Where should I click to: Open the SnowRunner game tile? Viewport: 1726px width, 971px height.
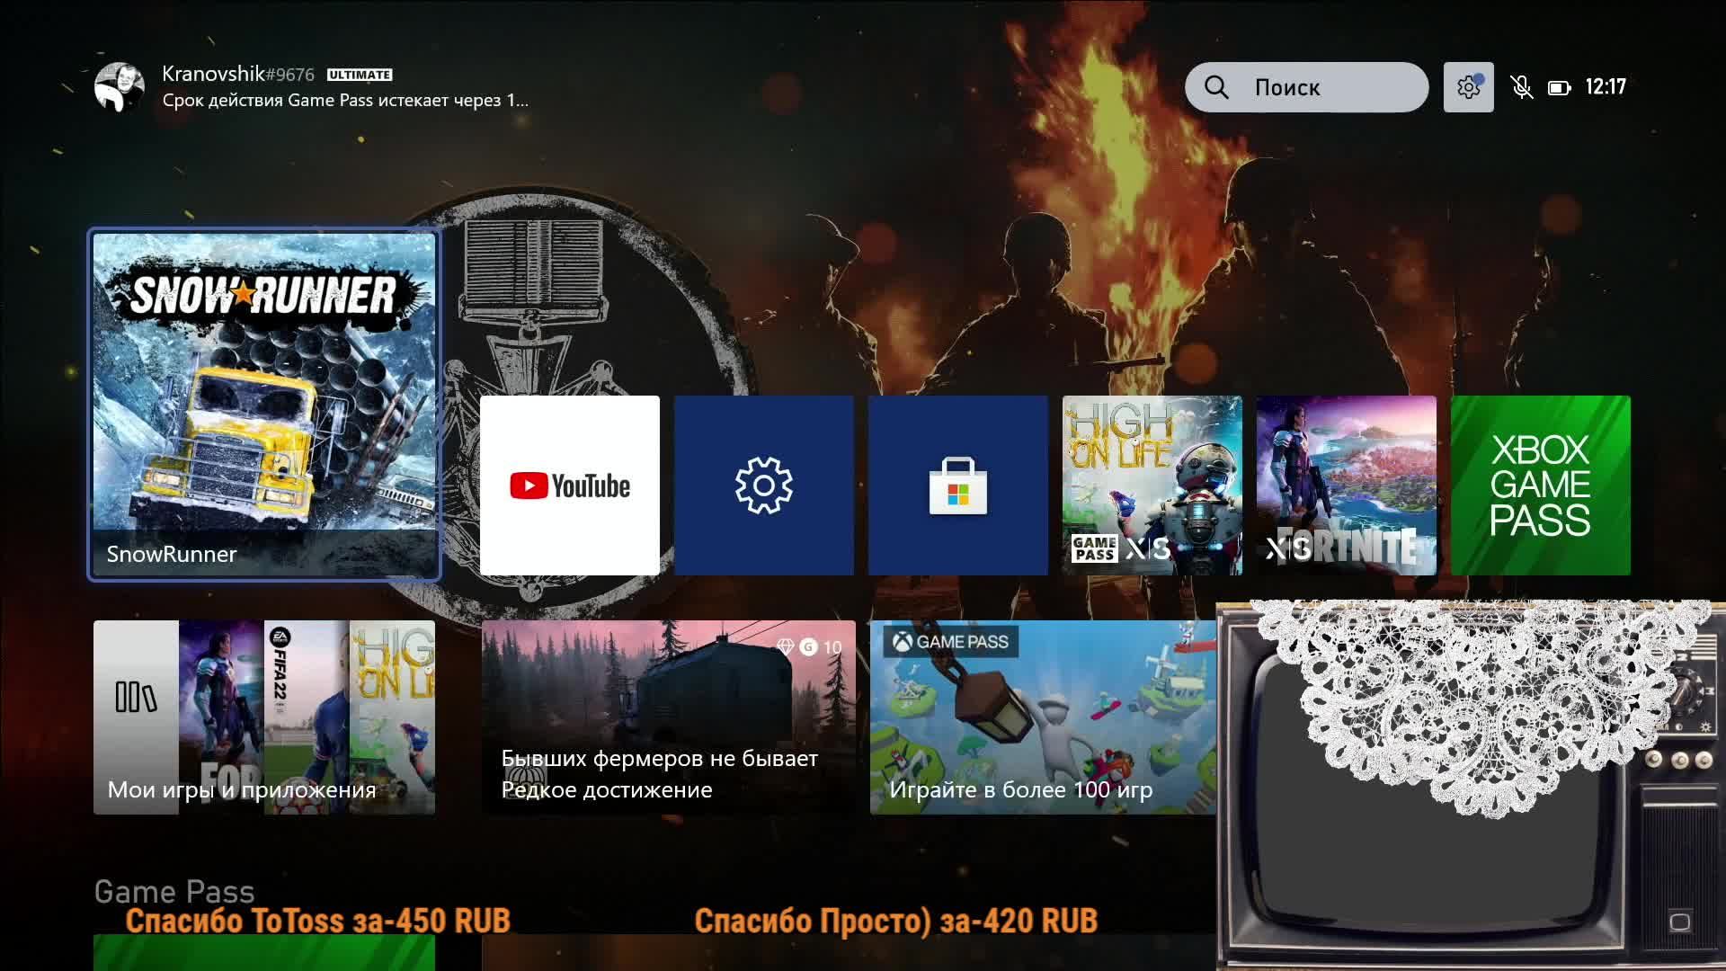(x=264, y=405)
